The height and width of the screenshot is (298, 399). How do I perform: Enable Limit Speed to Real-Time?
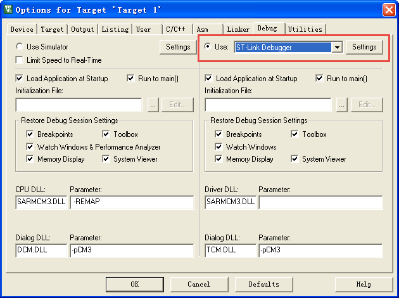[x=20, y=60]
